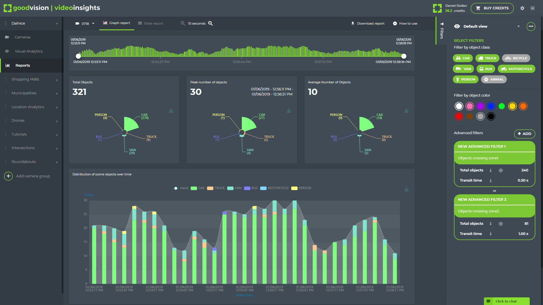Viewport: 543px width, 305px height.
Task: Switch to the Table report tab
Action: tap(150, 23)
